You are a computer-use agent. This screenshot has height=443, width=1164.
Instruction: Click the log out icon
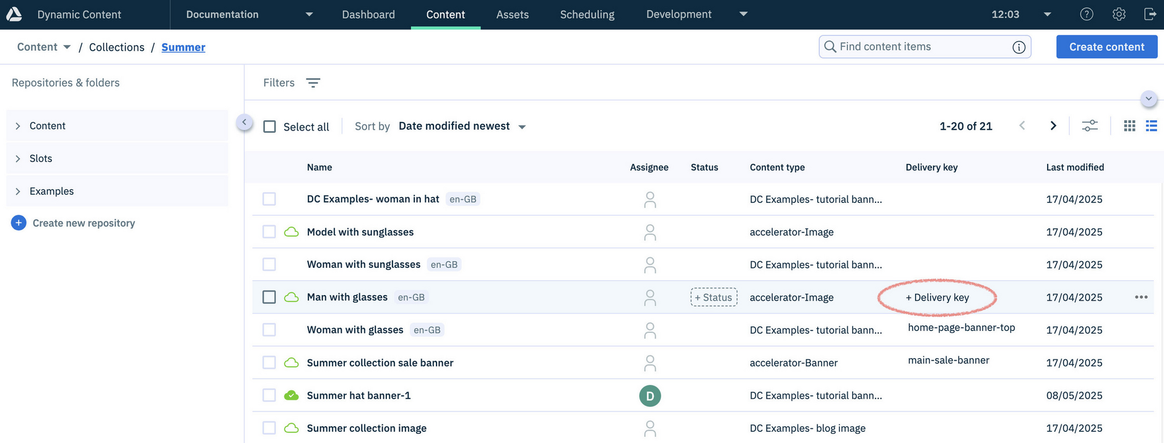click(1150, 14)
